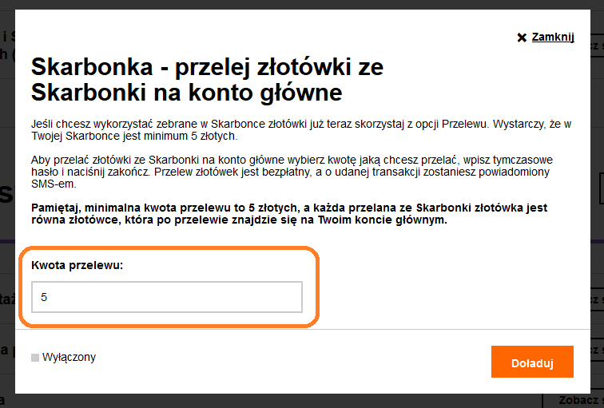The width and height of the screenshot is (604, 408).
Task: Click the 'SMS-em.' text in the instructions
Action: click(x=53, y=184)
